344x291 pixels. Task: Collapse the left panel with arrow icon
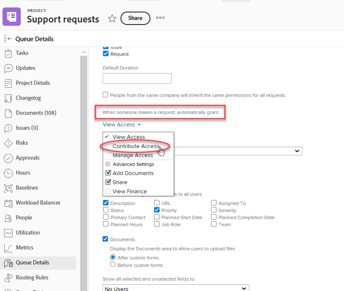point(7,39)
